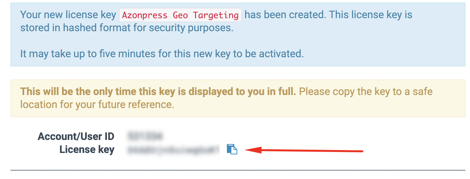Click the 'Your new license key' text

pos(68,15)
